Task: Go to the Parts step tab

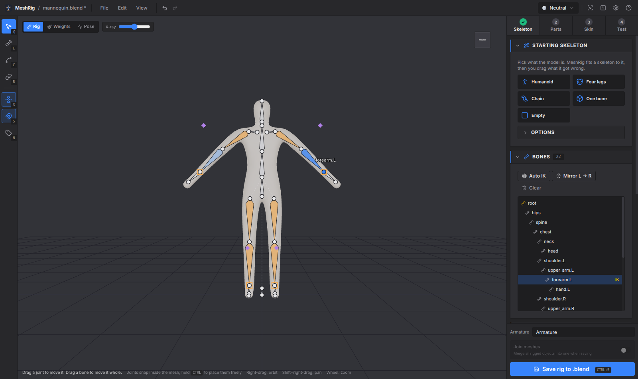Action: (x=556, y=25)
